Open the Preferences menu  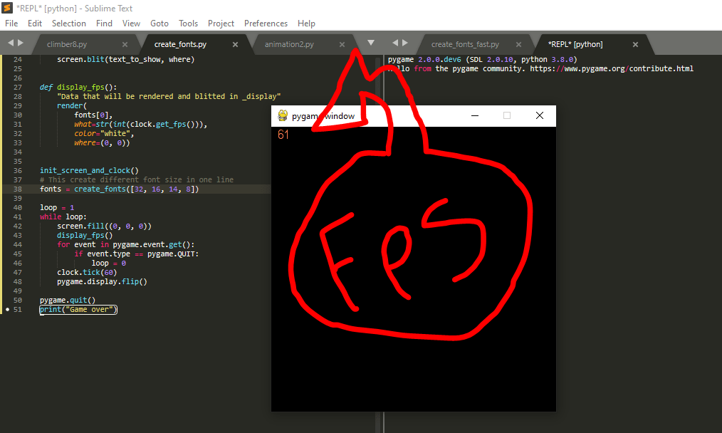tap(266, 23)
